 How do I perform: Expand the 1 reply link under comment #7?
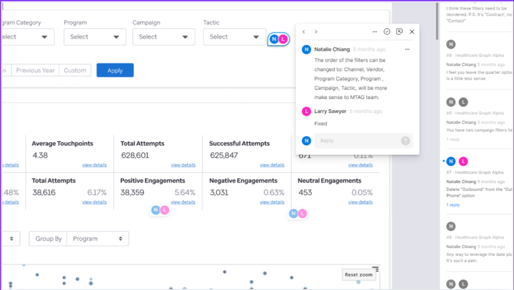pyautogui.click(x=453, y=205)
